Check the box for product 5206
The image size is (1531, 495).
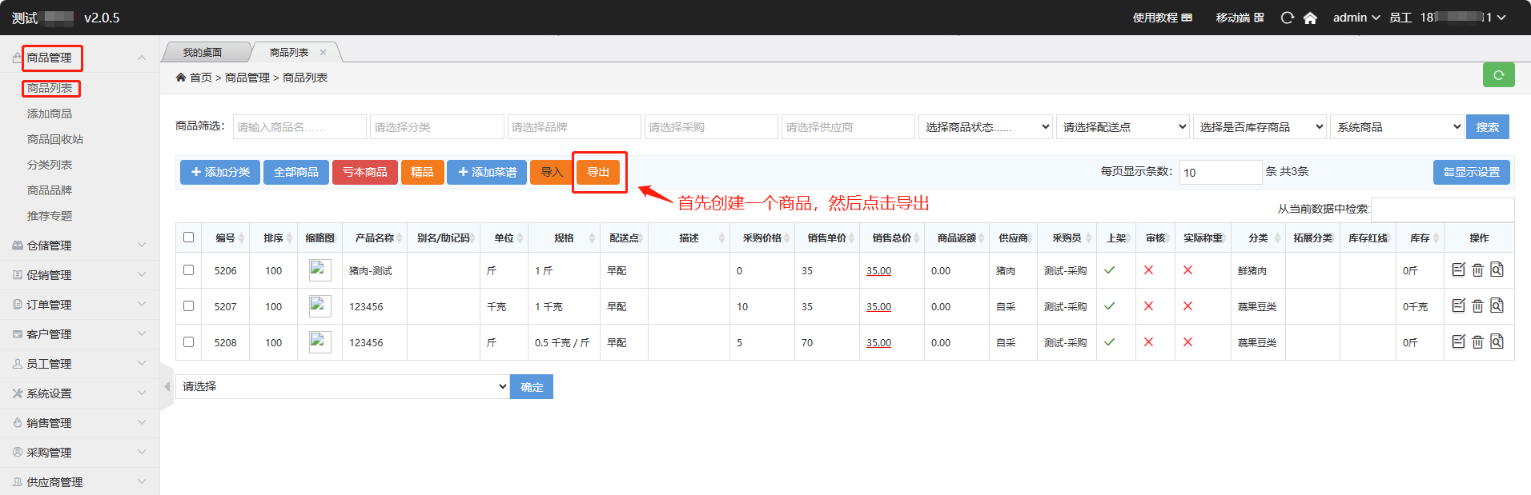pos(188,270)
